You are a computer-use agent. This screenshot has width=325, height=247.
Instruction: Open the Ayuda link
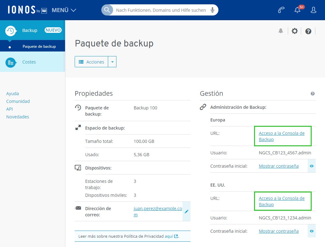tap(12, 94)
